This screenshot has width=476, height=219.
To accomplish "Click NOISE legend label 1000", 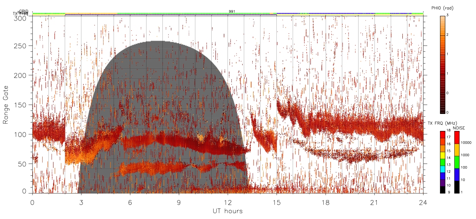I will click(464, 154).
